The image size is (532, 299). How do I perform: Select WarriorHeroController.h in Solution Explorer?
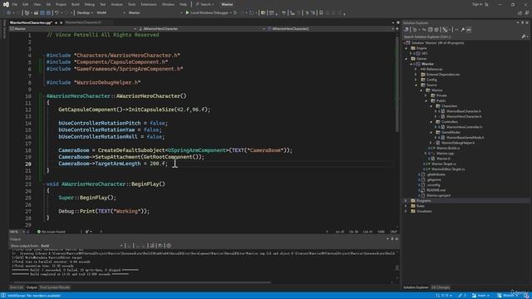pos(464,127)
